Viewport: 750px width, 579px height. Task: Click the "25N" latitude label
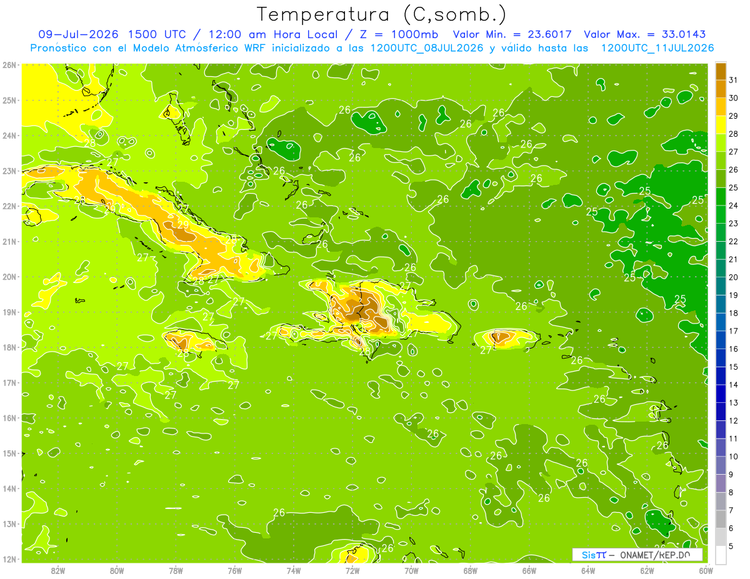pyautogui.click(x=9, y=100)
